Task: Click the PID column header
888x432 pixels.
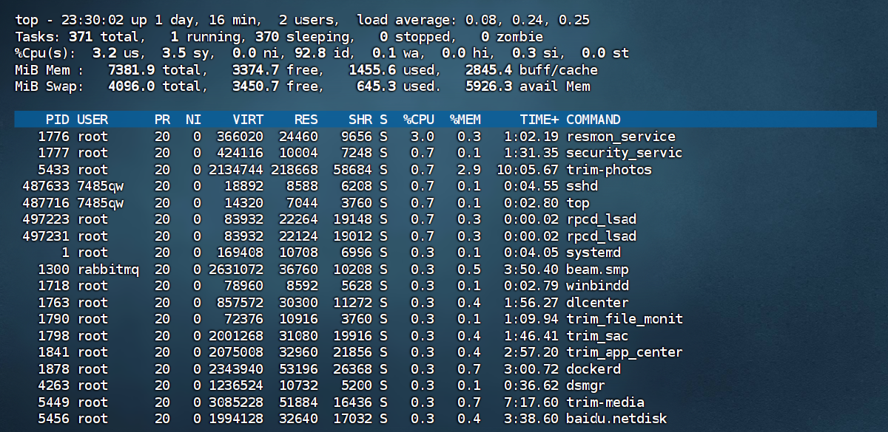Action: click(x=58, y=120)
